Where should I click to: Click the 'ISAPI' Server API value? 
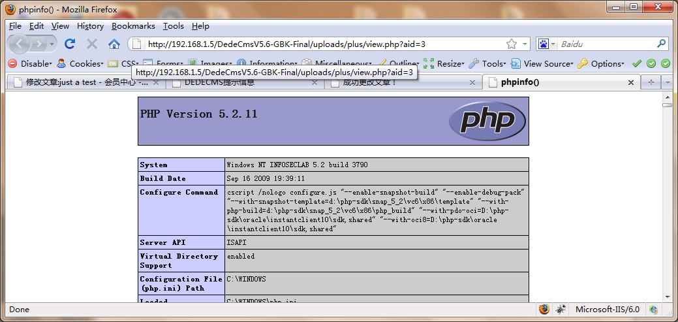tap(236, 242)
